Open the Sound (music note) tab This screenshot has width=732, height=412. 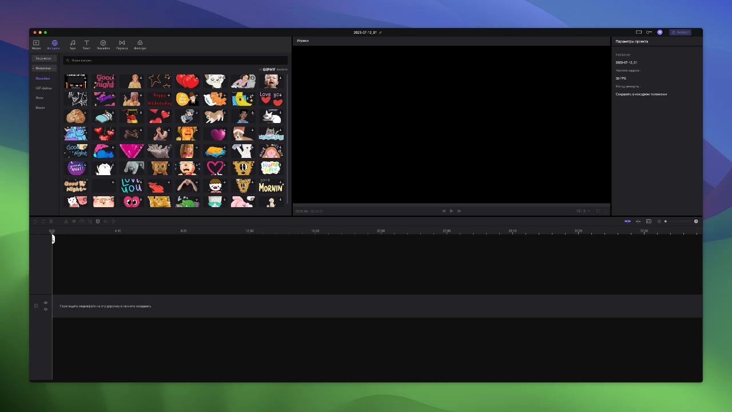point(73,43)
